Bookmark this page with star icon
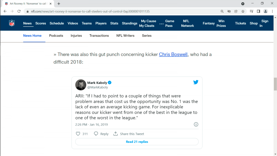The height and width of the screenshot is (156, 277). [243, 11]
